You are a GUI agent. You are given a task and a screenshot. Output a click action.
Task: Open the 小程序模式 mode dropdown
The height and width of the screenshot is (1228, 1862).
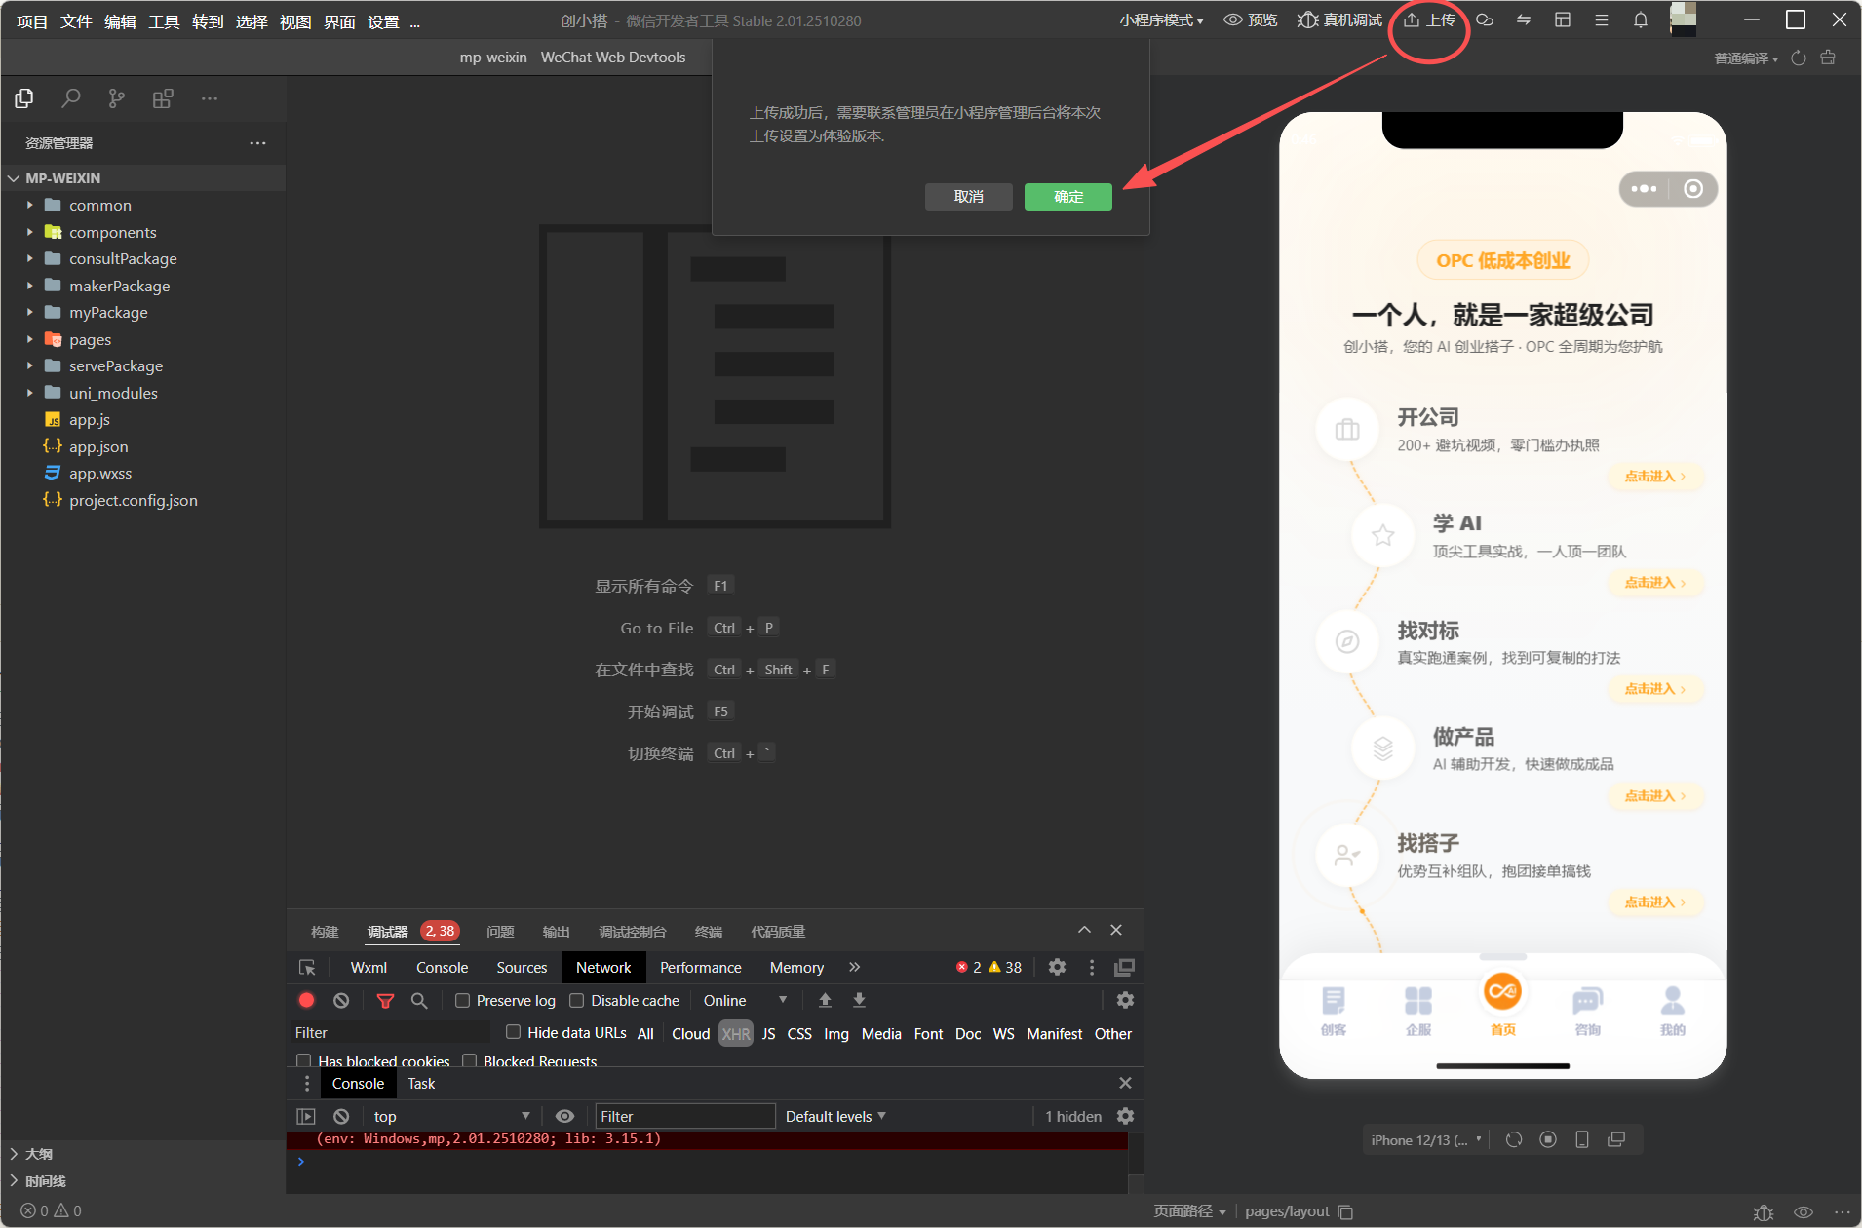[x=1161, y=20]
